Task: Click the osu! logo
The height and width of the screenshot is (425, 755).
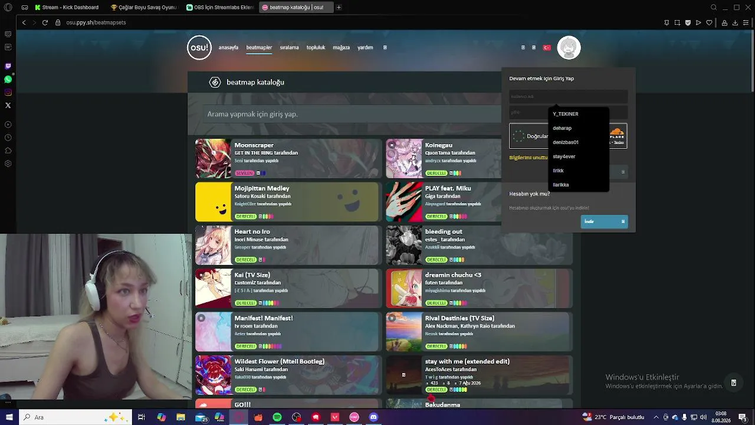Action: [199, 48]
